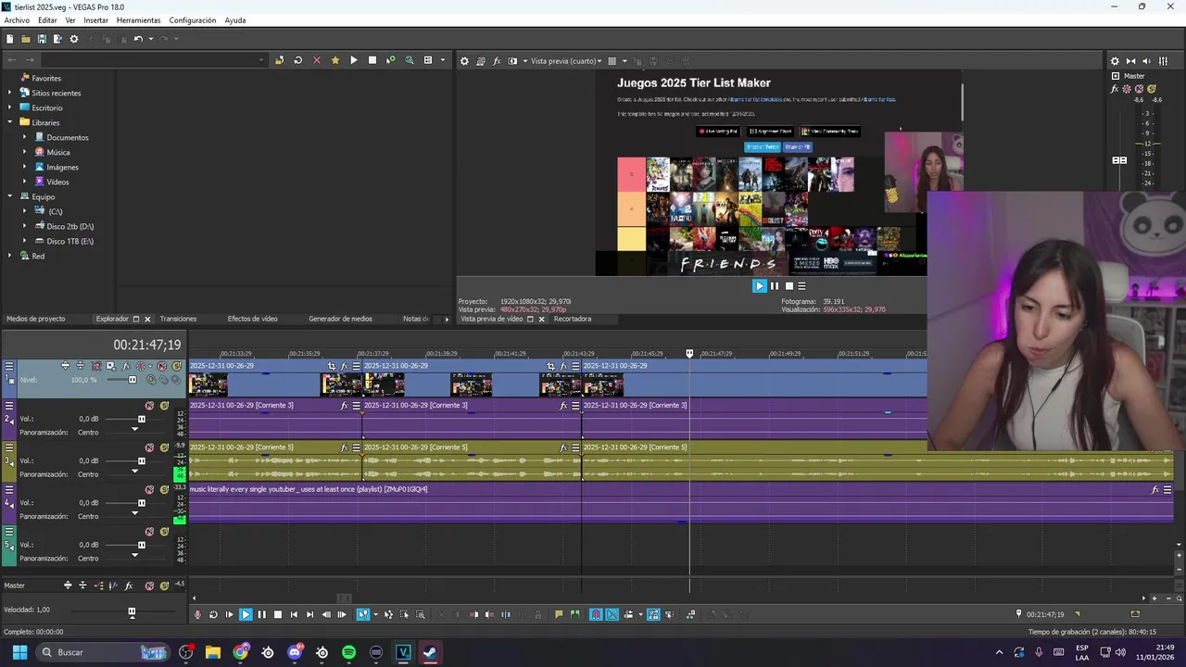The height and width of the screenshot is (667, 1186).
Task: Stop Explorer preview playback
Action: pos(372,60)
